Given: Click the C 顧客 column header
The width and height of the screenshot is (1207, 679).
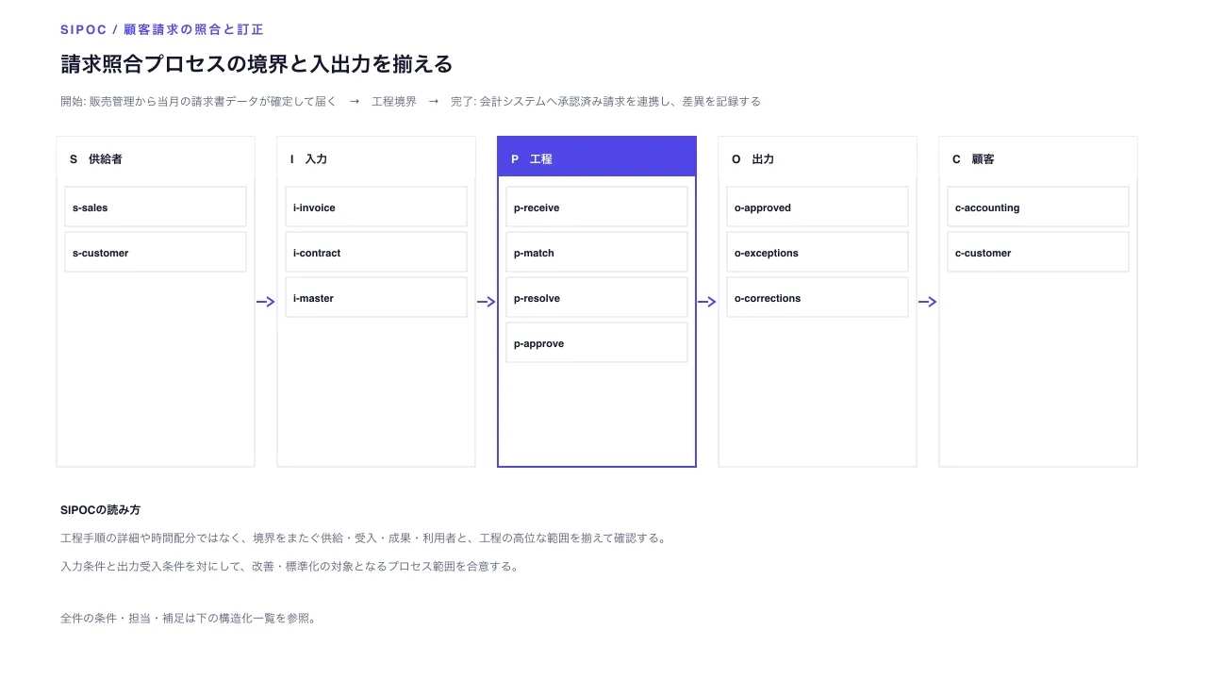Looking at the screenshot, I should point(1038,158).
